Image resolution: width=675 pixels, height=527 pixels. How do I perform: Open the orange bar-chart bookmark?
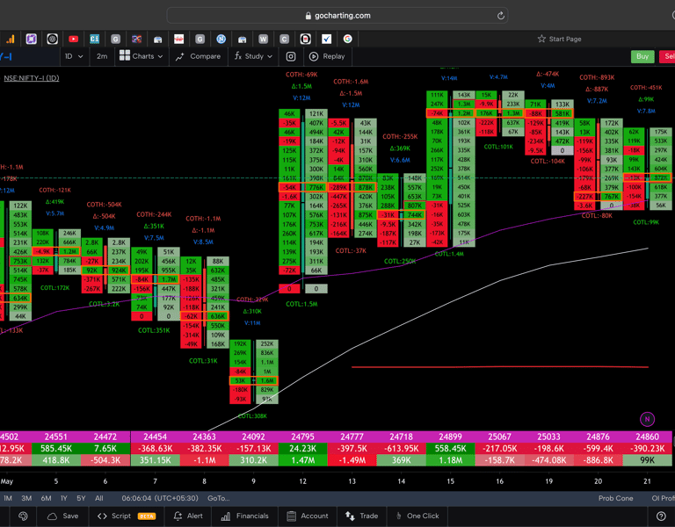click(x=11, y=40)
